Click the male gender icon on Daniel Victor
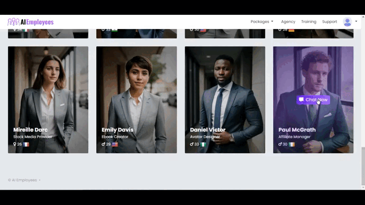This screenshot has width=365, height=205. pos(191,144)
